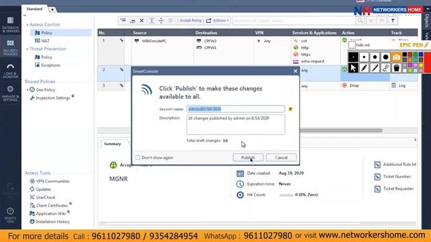Select CPFW2 destination object

[x=210, y=41]
